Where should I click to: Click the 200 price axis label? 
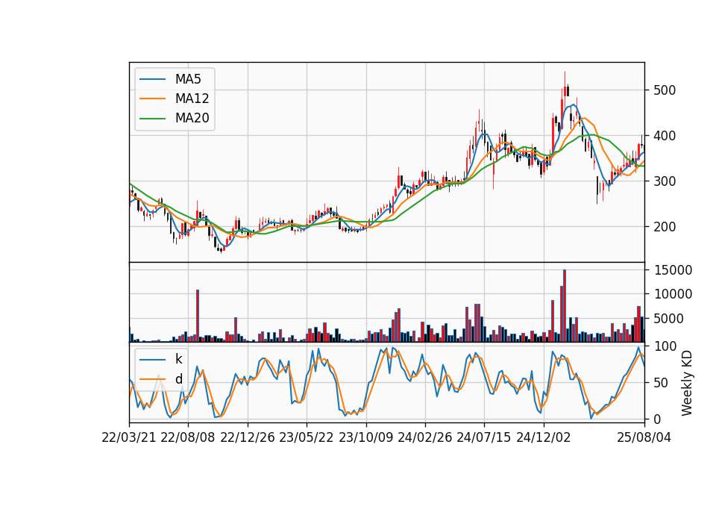click(x=665, y=227)
